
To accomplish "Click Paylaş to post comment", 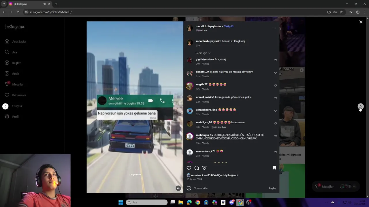I will click(x=272, y=188).
